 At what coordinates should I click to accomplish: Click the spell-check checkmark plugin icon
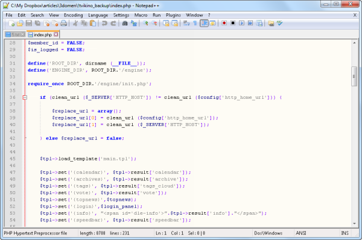coord(279,23)
